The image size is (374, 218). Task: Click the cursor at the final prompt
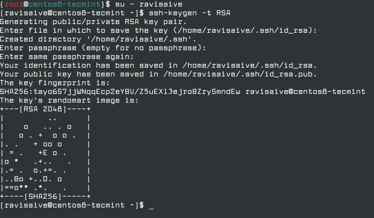pos(151,208)
